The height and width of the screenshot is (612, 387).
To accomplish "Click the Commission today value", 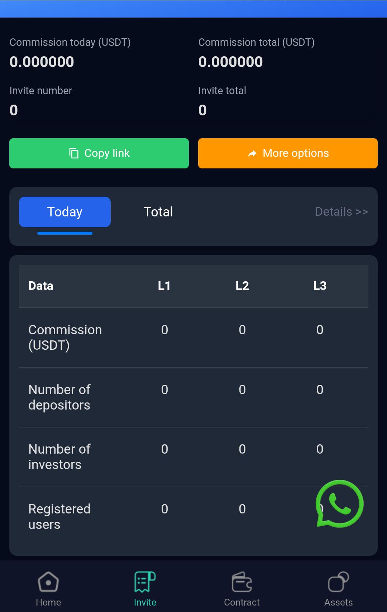I will (x=42, y=62).
